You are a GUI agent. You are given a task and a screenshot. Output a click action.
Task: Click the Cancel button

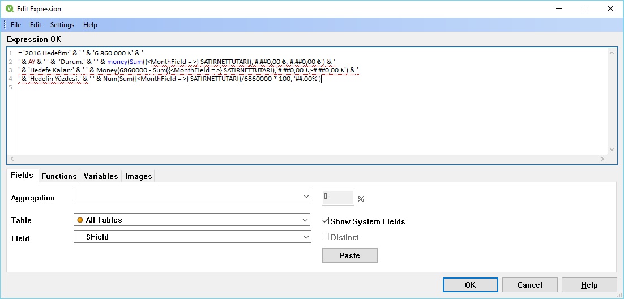530,285
